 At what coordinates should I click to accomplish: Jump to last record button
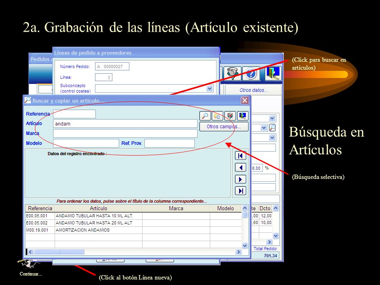240,191
